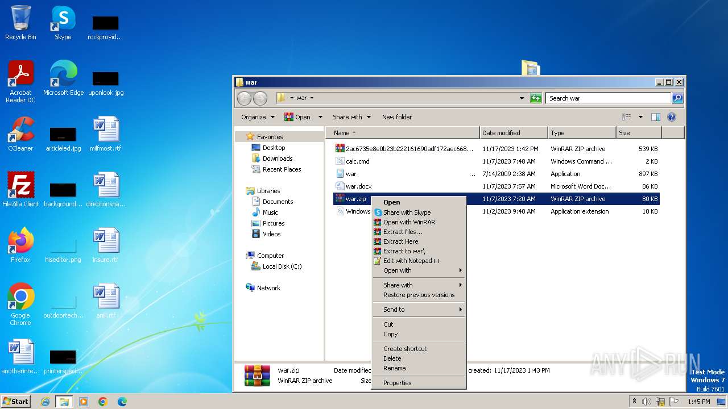The width and height of the screenshot is (728, 409).
Task: Click the Start button
Action: click(15, 402)
